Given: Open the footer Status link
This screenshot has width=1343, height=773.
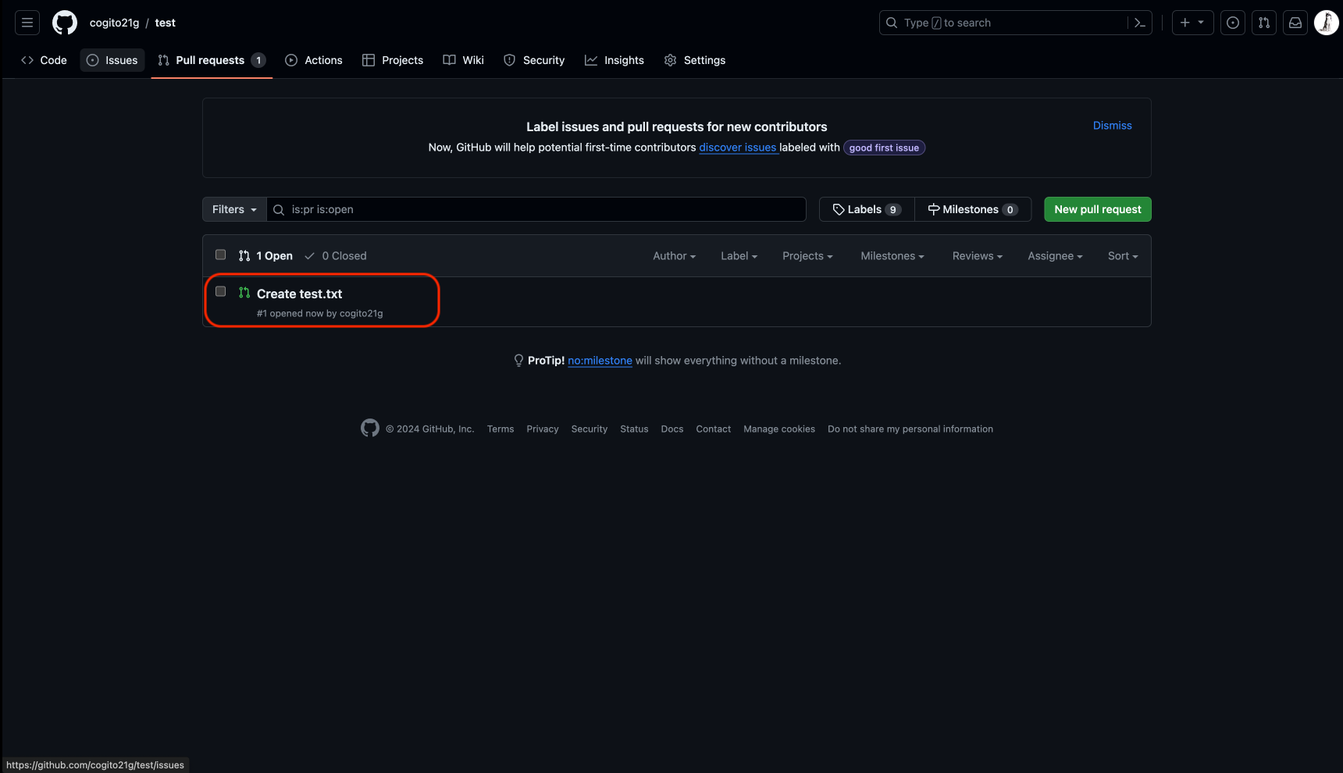Looking at the screenshot, I should [x=634, y=429].
